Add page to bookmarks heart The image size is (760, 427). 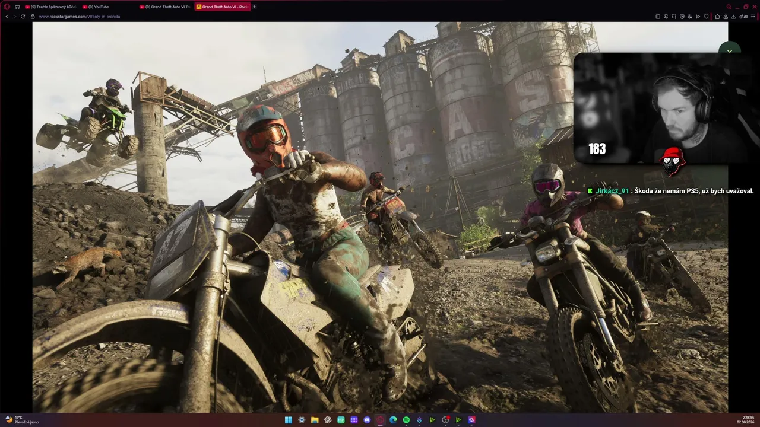706,17
